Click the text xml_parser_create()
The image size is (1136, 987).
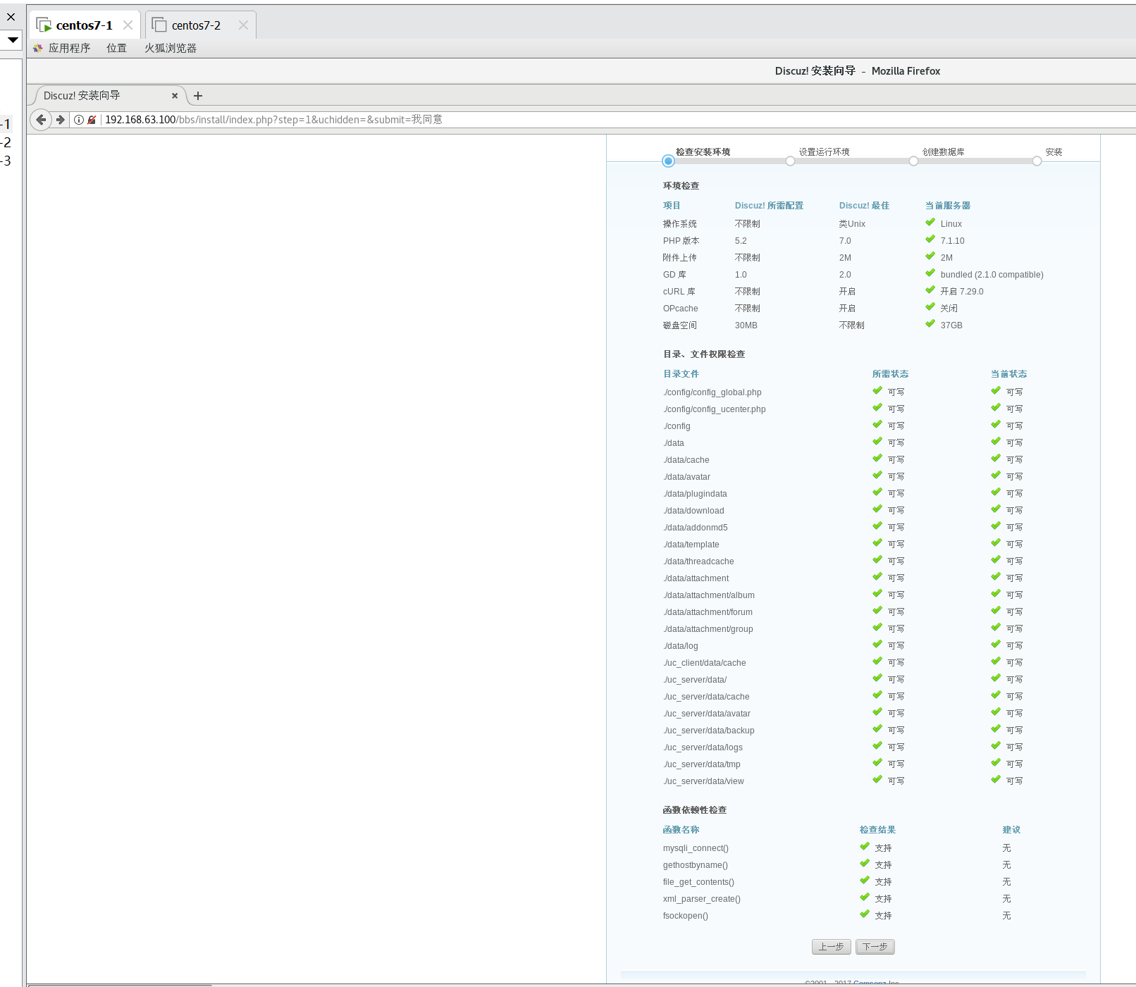tap(701, 899)
